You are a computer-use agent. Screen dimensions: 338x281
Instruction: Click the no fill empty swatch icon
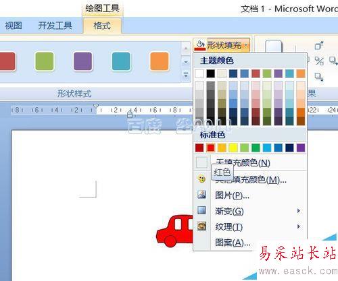coord(201,162)
